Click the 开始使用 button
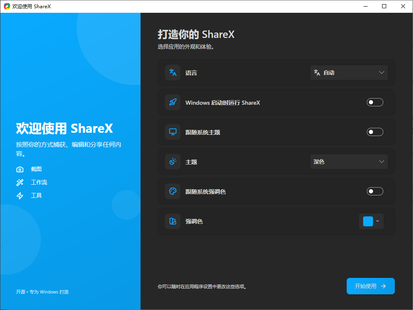Image resolution: width=413 pixels, height=310 pixels. coord(371,286)
